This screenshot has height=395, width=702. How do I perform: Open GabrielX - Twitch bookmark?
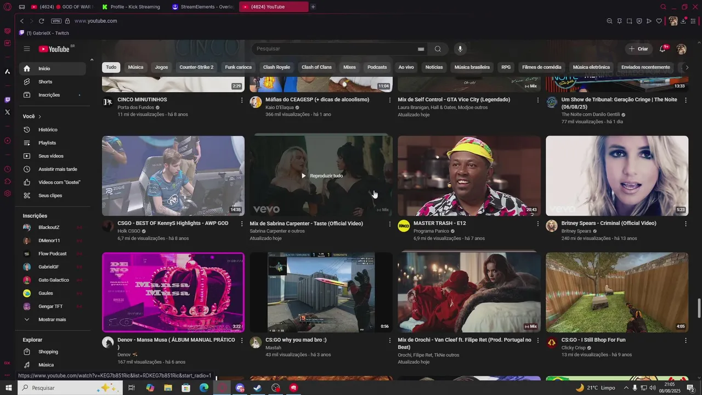point(44,33)
